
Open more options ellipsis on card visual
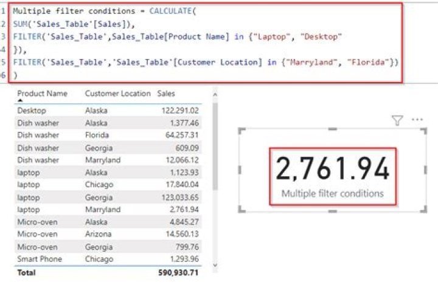click(x=417, y=120)
